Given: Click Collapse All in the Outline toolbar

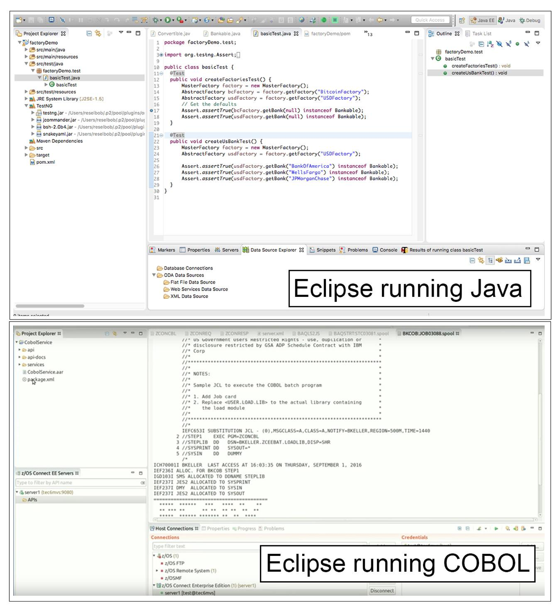Looking at the screenshot, I should point(481,44).
